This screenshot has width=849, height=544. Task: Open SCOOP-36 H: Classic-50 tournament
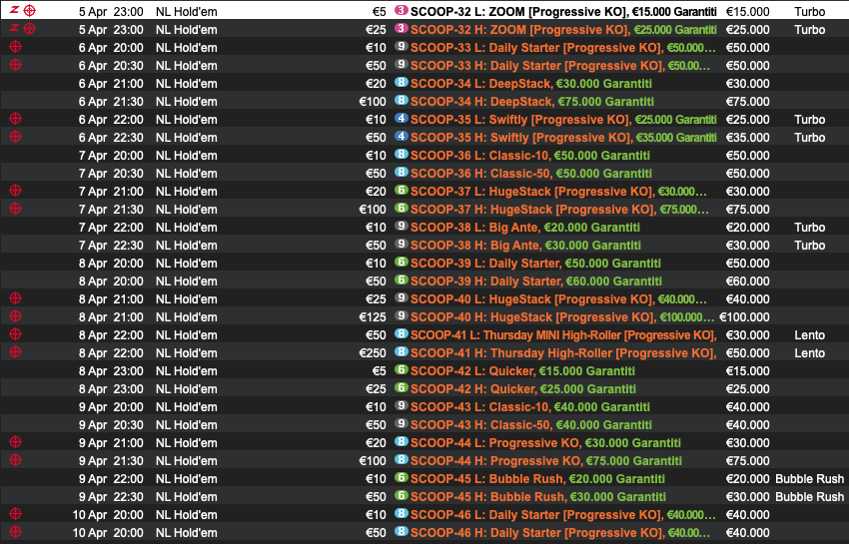(x=530, y=174)
